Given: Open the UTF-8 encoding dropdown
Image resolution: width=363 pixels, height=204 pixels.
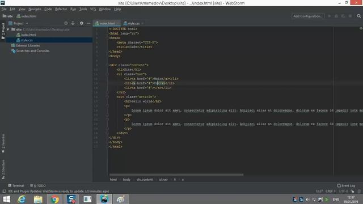Looking at the screenshot, I should (x=344, y=192).
